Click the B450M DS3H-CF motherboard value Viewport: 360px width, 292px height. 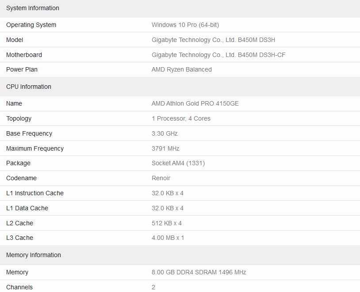click(x=218, y=55)
